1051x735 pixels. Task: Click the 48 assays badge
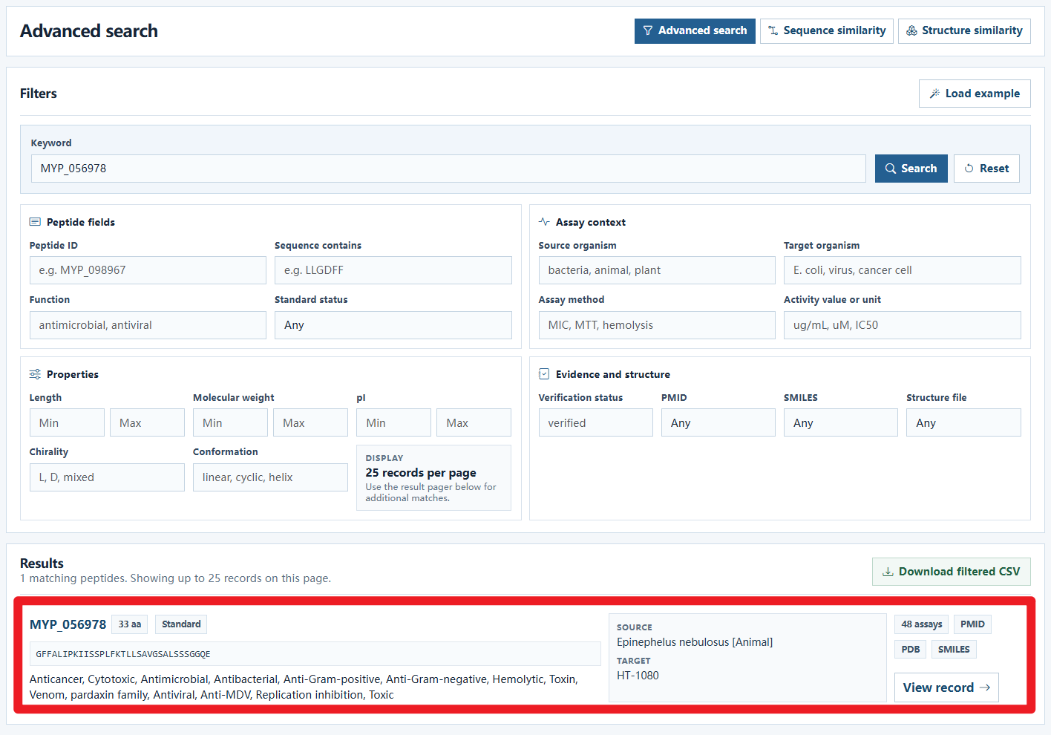coord(921,624)
